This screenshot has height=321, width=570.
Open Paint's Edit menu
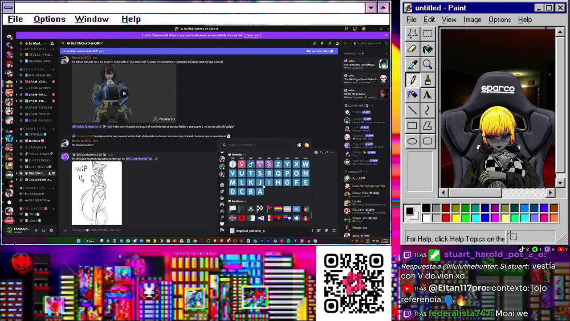click(429, 20)
